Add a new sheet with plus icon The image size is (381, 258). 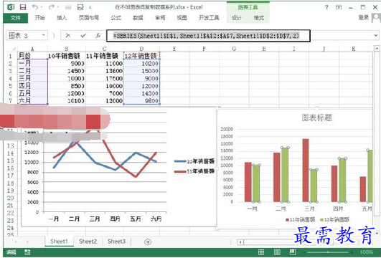tap(148, 242)
